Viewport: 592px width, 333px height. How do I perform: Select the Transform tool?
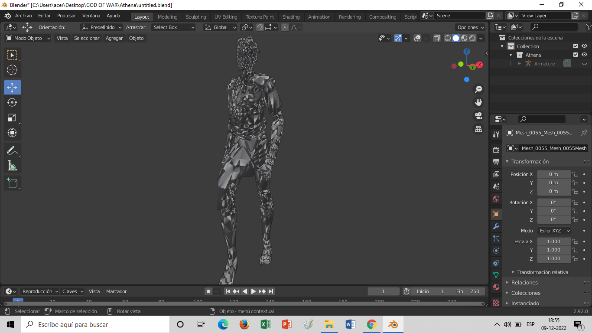click(12, 133)
